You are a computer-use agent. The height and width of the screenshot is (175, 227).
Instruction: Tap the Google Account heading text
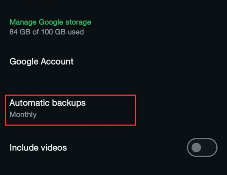(41, 61)
